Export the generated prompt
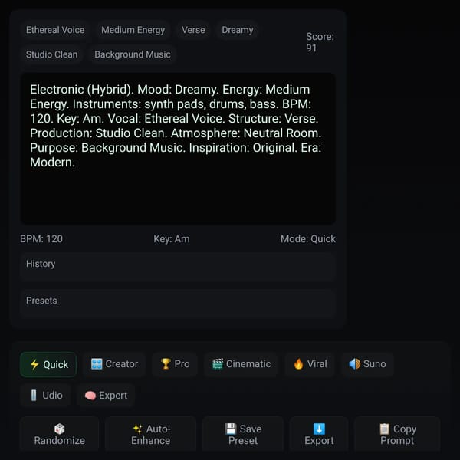 pyautogui.click(x=319, y=435)
